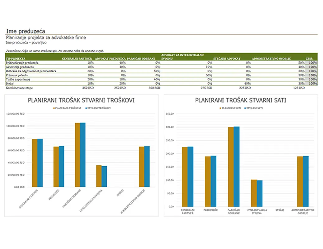
Task: Click the "PLANIRANI TROŠAK STVARNI TROŠKOVI" chart title
Action: pyautogui.click(x=81, y=101)
